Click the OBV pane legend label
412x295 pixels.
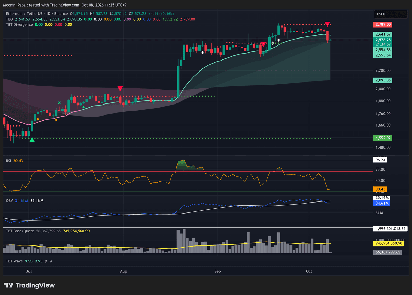tap(9, 200)
